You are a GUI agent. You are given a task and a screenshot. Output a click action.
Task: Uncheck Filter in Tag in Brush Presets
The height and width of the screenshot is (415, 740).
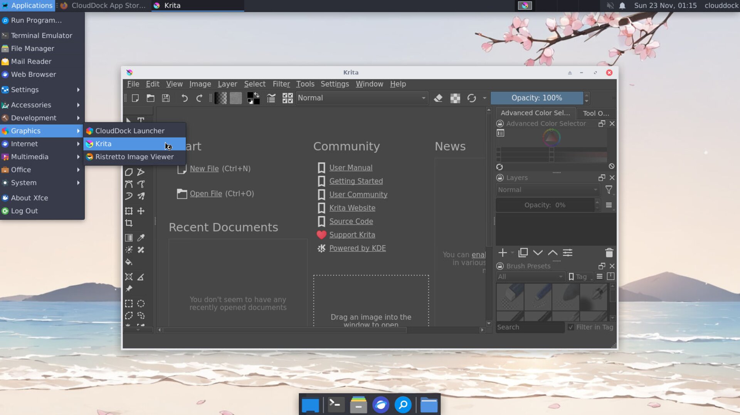[x=571, y=327]
